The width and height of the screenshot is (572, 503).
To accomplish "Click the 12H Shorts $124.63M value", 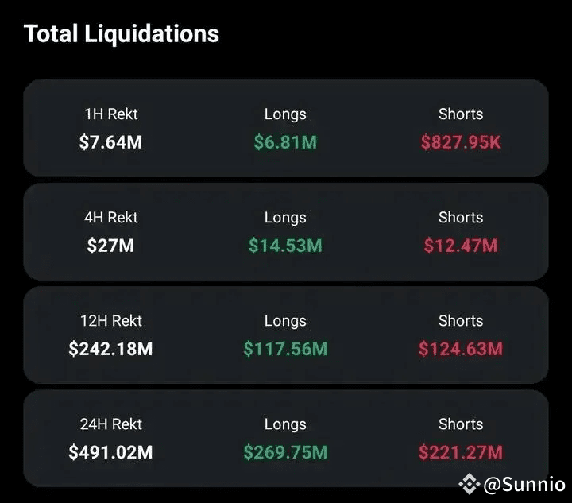I will pyautogui.click(x=461, y=349).
